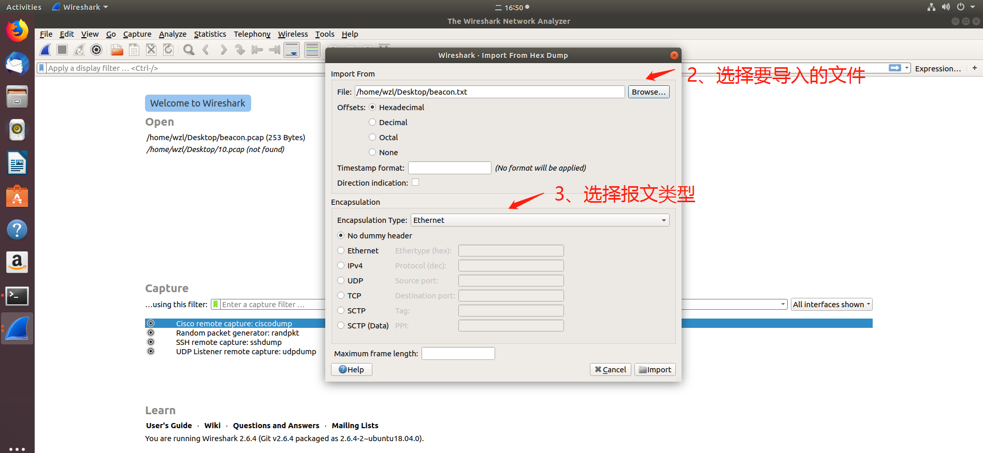This screenshot has height=453, width=983.
Task: Select the SCTP (Data) dummy header radio
Action: click(x=341, y=325)
